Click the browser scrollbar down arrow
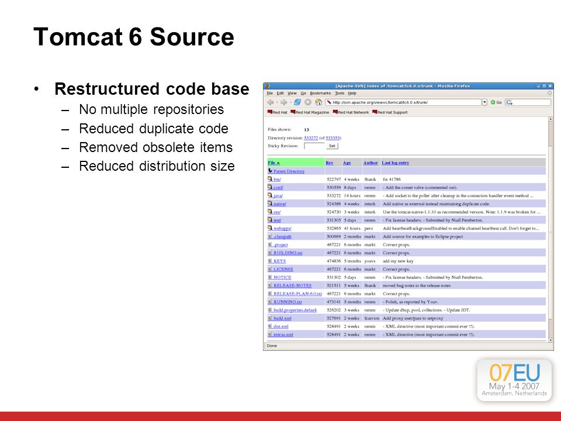This screenshot has width=561, height=421. point(550,340)
